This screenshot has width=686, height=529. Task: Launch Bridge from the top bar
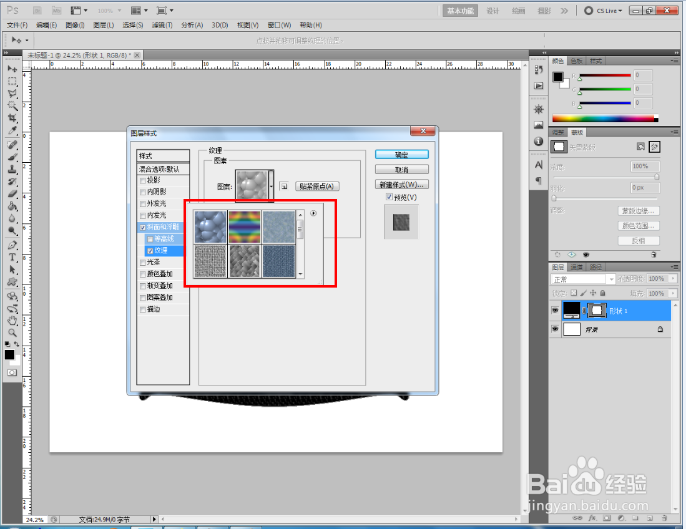[37, 10]
